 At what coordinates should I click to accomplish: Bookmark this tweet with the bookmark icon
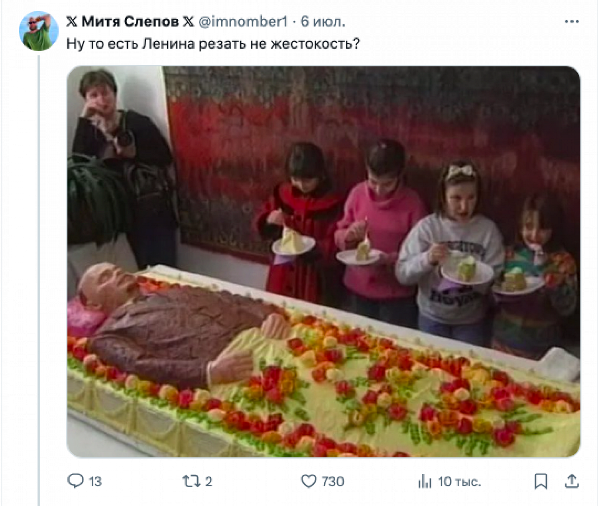[x=541, y=481]
